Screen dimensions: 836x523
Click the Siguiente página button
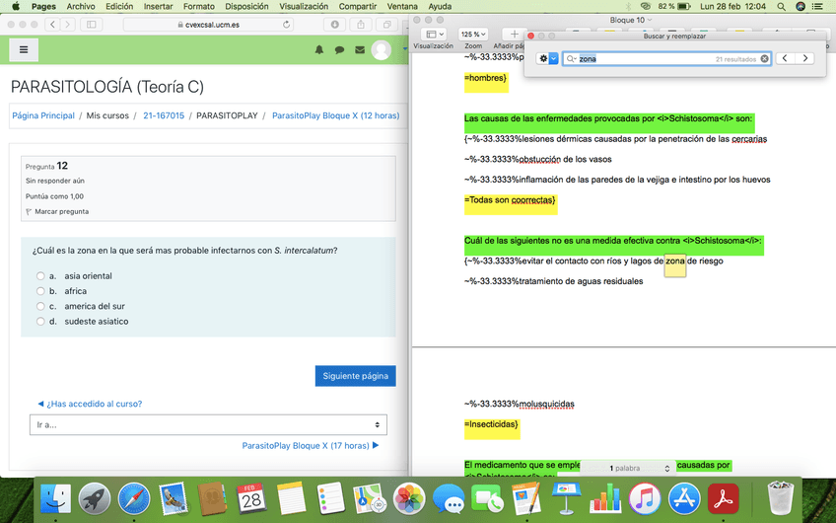click(355, 376)
